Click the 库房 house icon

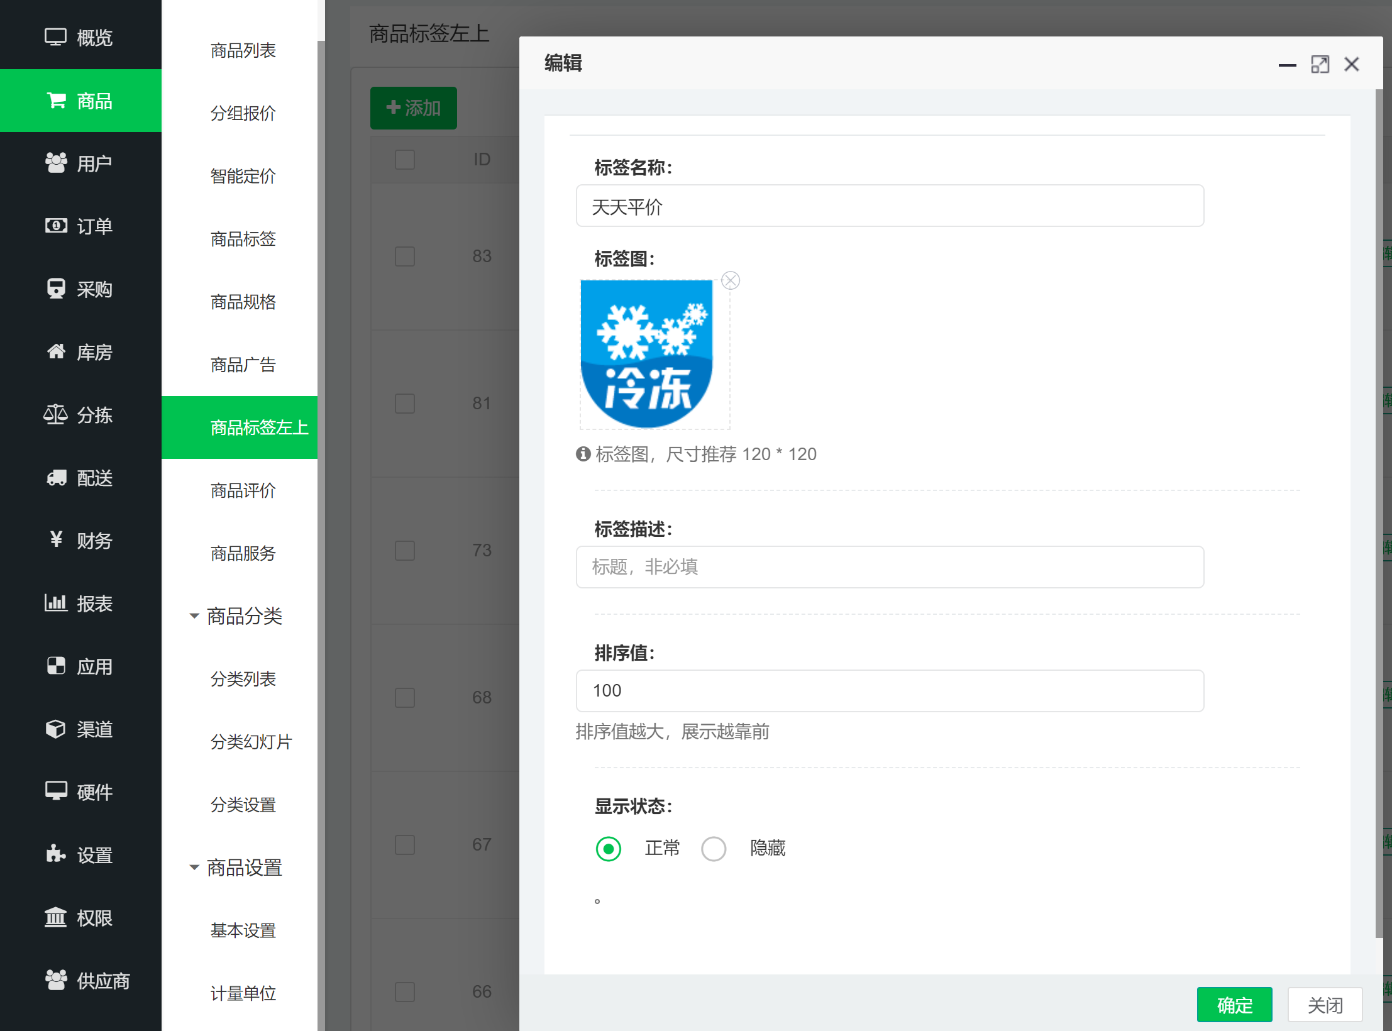pos(56,351)
